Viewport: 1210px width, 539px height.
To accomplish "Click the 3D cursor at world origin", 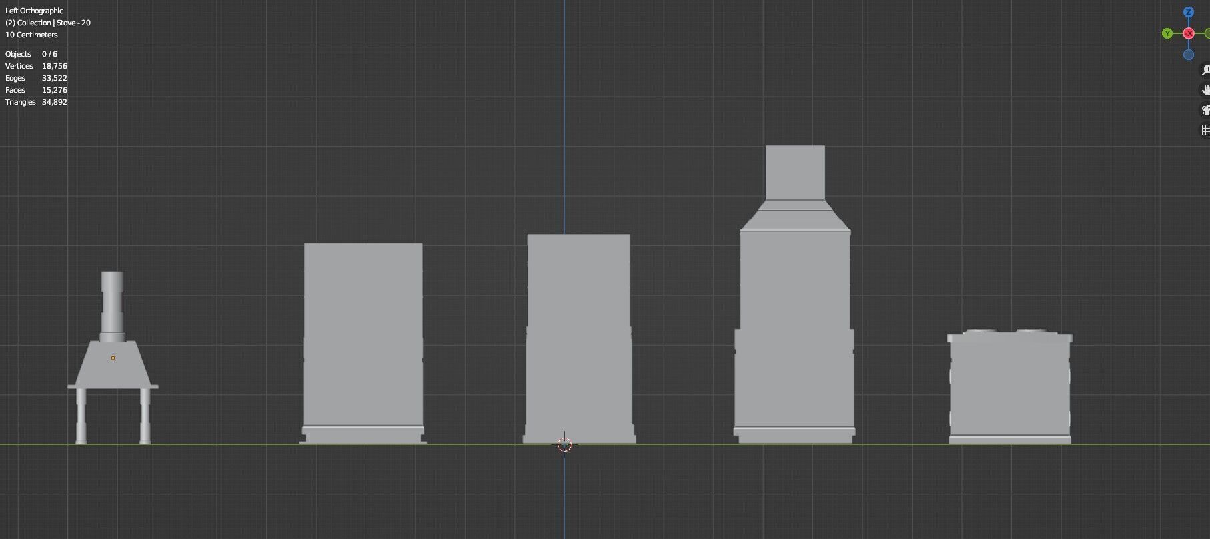I will pos(564,444).
